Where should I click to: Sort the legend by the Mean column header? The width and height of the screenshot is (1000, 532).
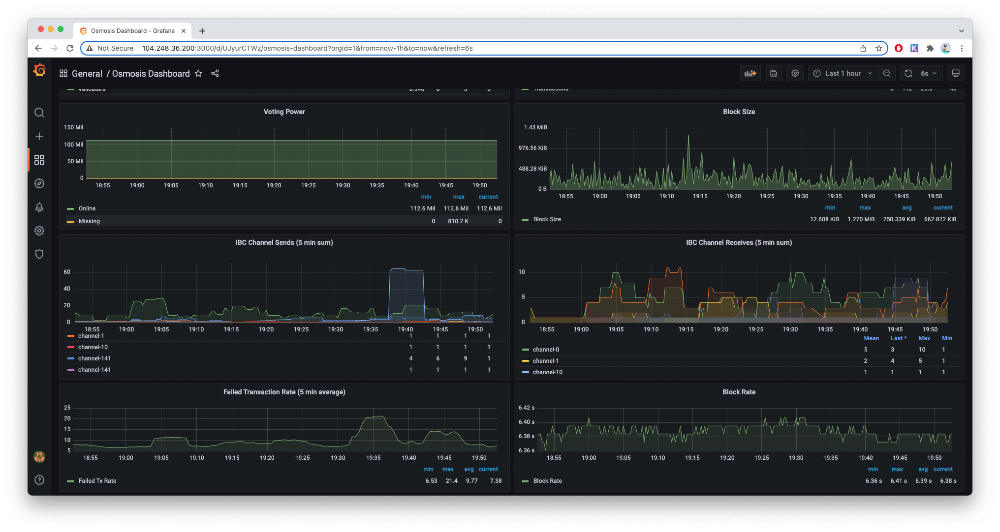[871, 338]
